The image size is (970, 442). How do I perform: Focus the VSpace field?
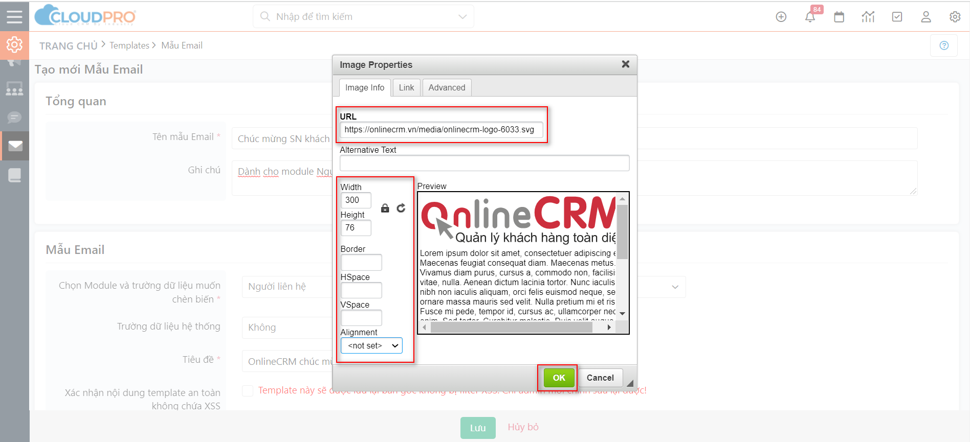[361, 318]
